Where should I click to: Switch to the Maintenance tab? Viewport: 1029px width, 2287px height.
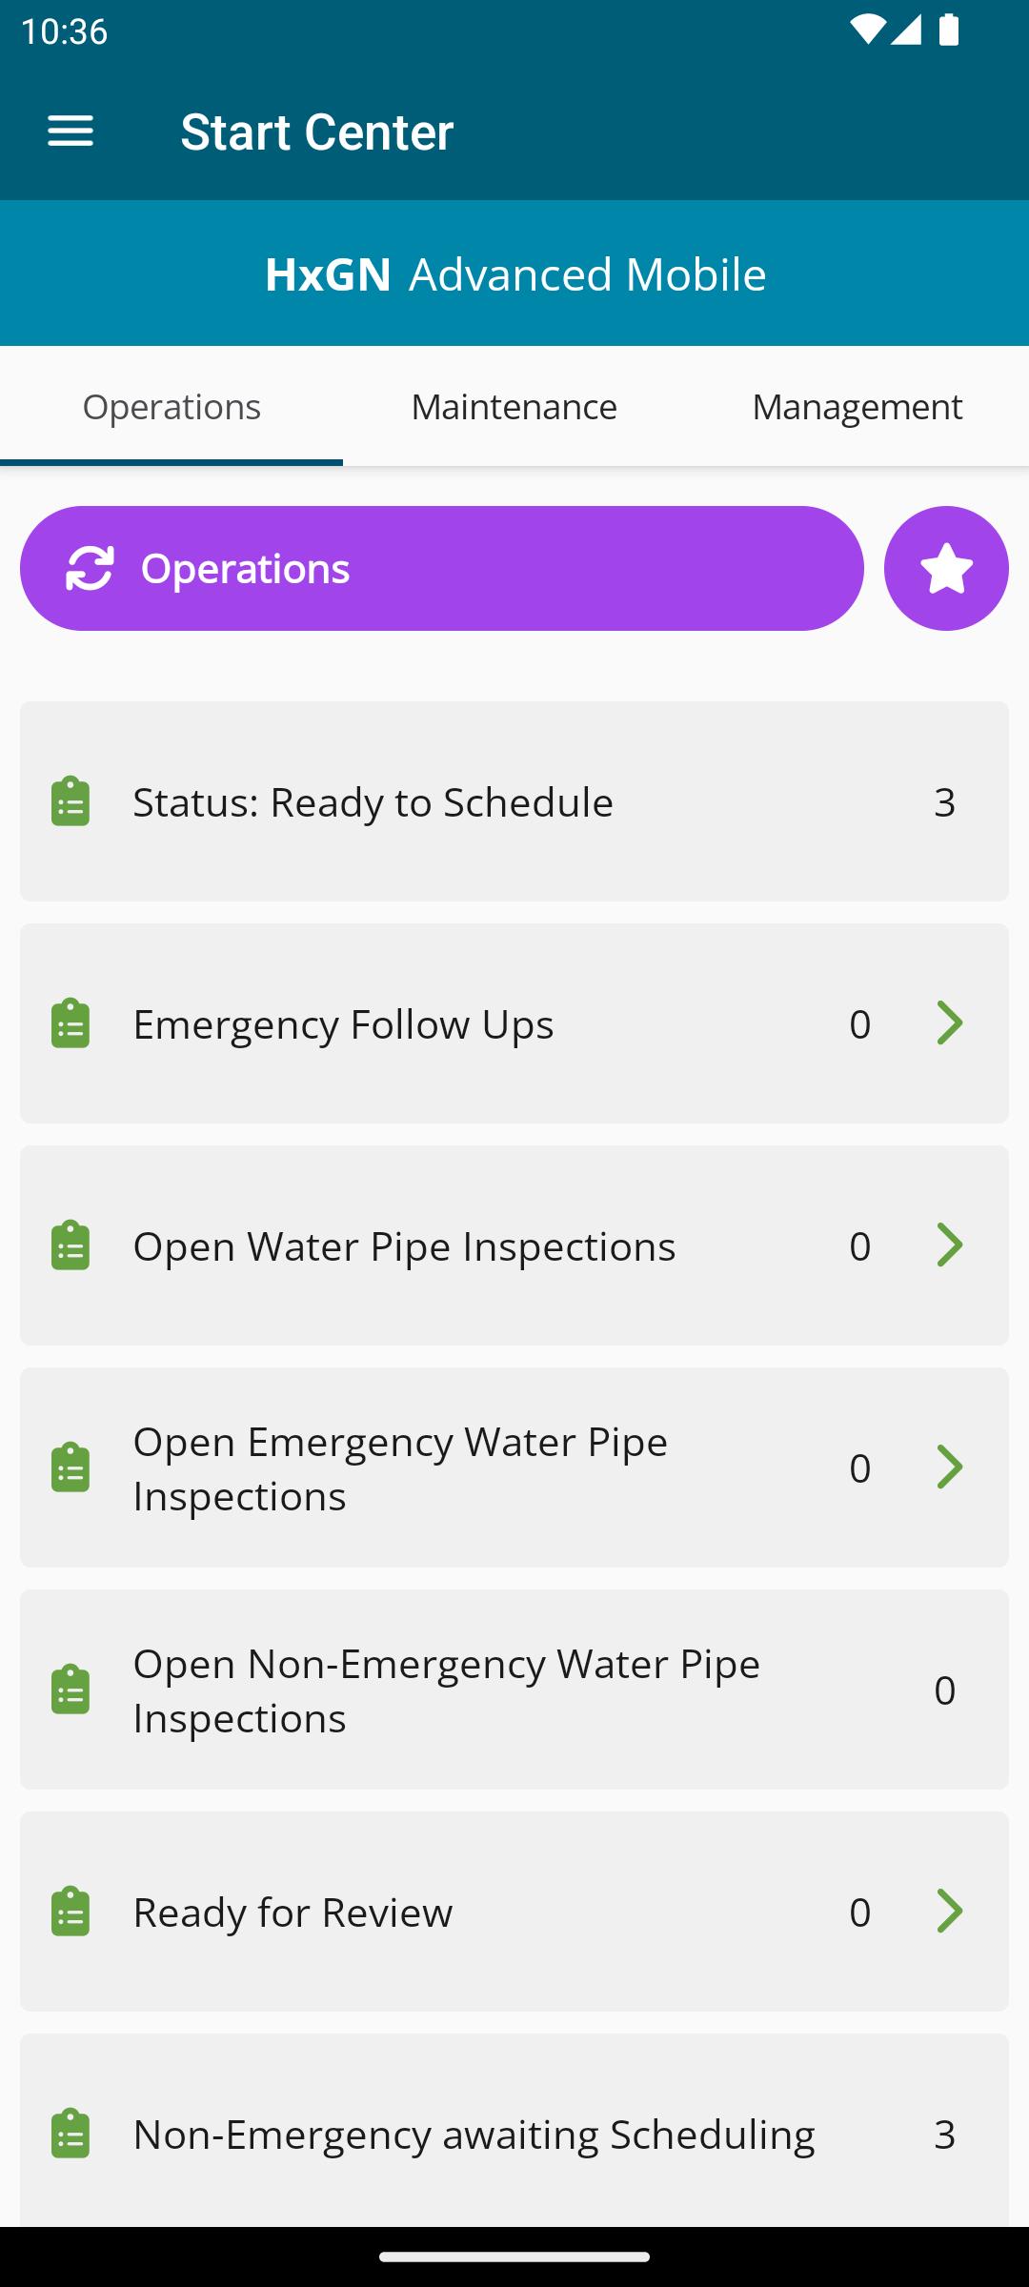514,407
